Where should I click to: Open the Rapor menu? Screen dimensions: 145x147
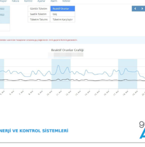[3, 1]
